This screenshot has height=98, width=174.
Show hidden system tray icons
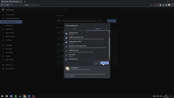tap(152, 96)
